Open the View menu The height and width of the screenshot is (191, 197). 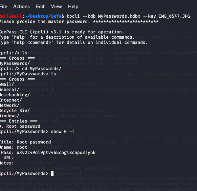pyautogui.click(x=56, y=7)
